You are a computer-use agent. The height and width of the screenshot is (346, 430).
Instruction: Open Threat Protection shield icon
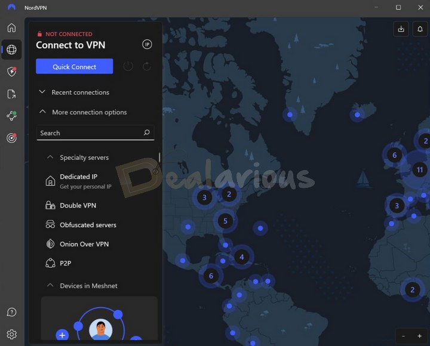coord(11,72)
